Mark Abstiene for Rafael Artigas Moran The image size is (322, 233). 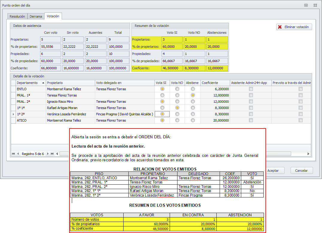(x=193, y=108)
